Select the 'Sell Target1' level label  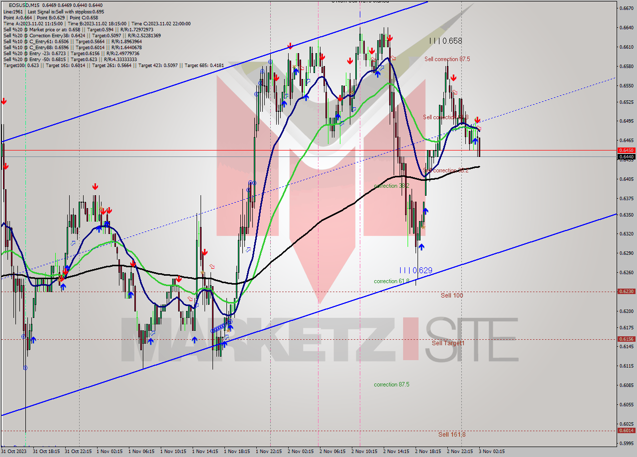click(448, 343)
